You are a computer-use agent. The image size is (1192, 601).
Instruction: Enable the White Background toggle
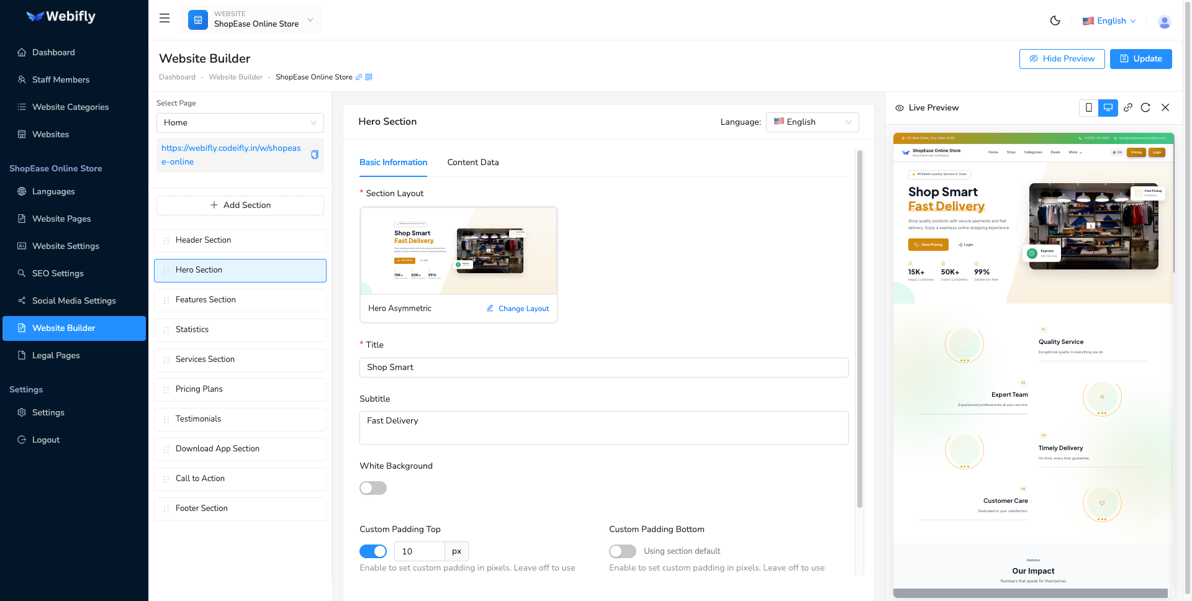[x=372, y=488]
